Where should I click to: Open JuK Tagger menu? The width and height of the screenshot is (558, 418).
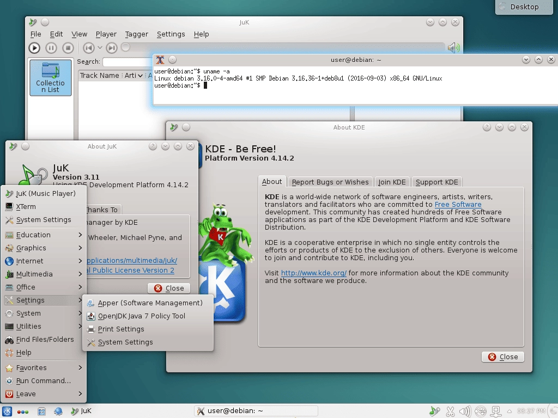(136, 34)
